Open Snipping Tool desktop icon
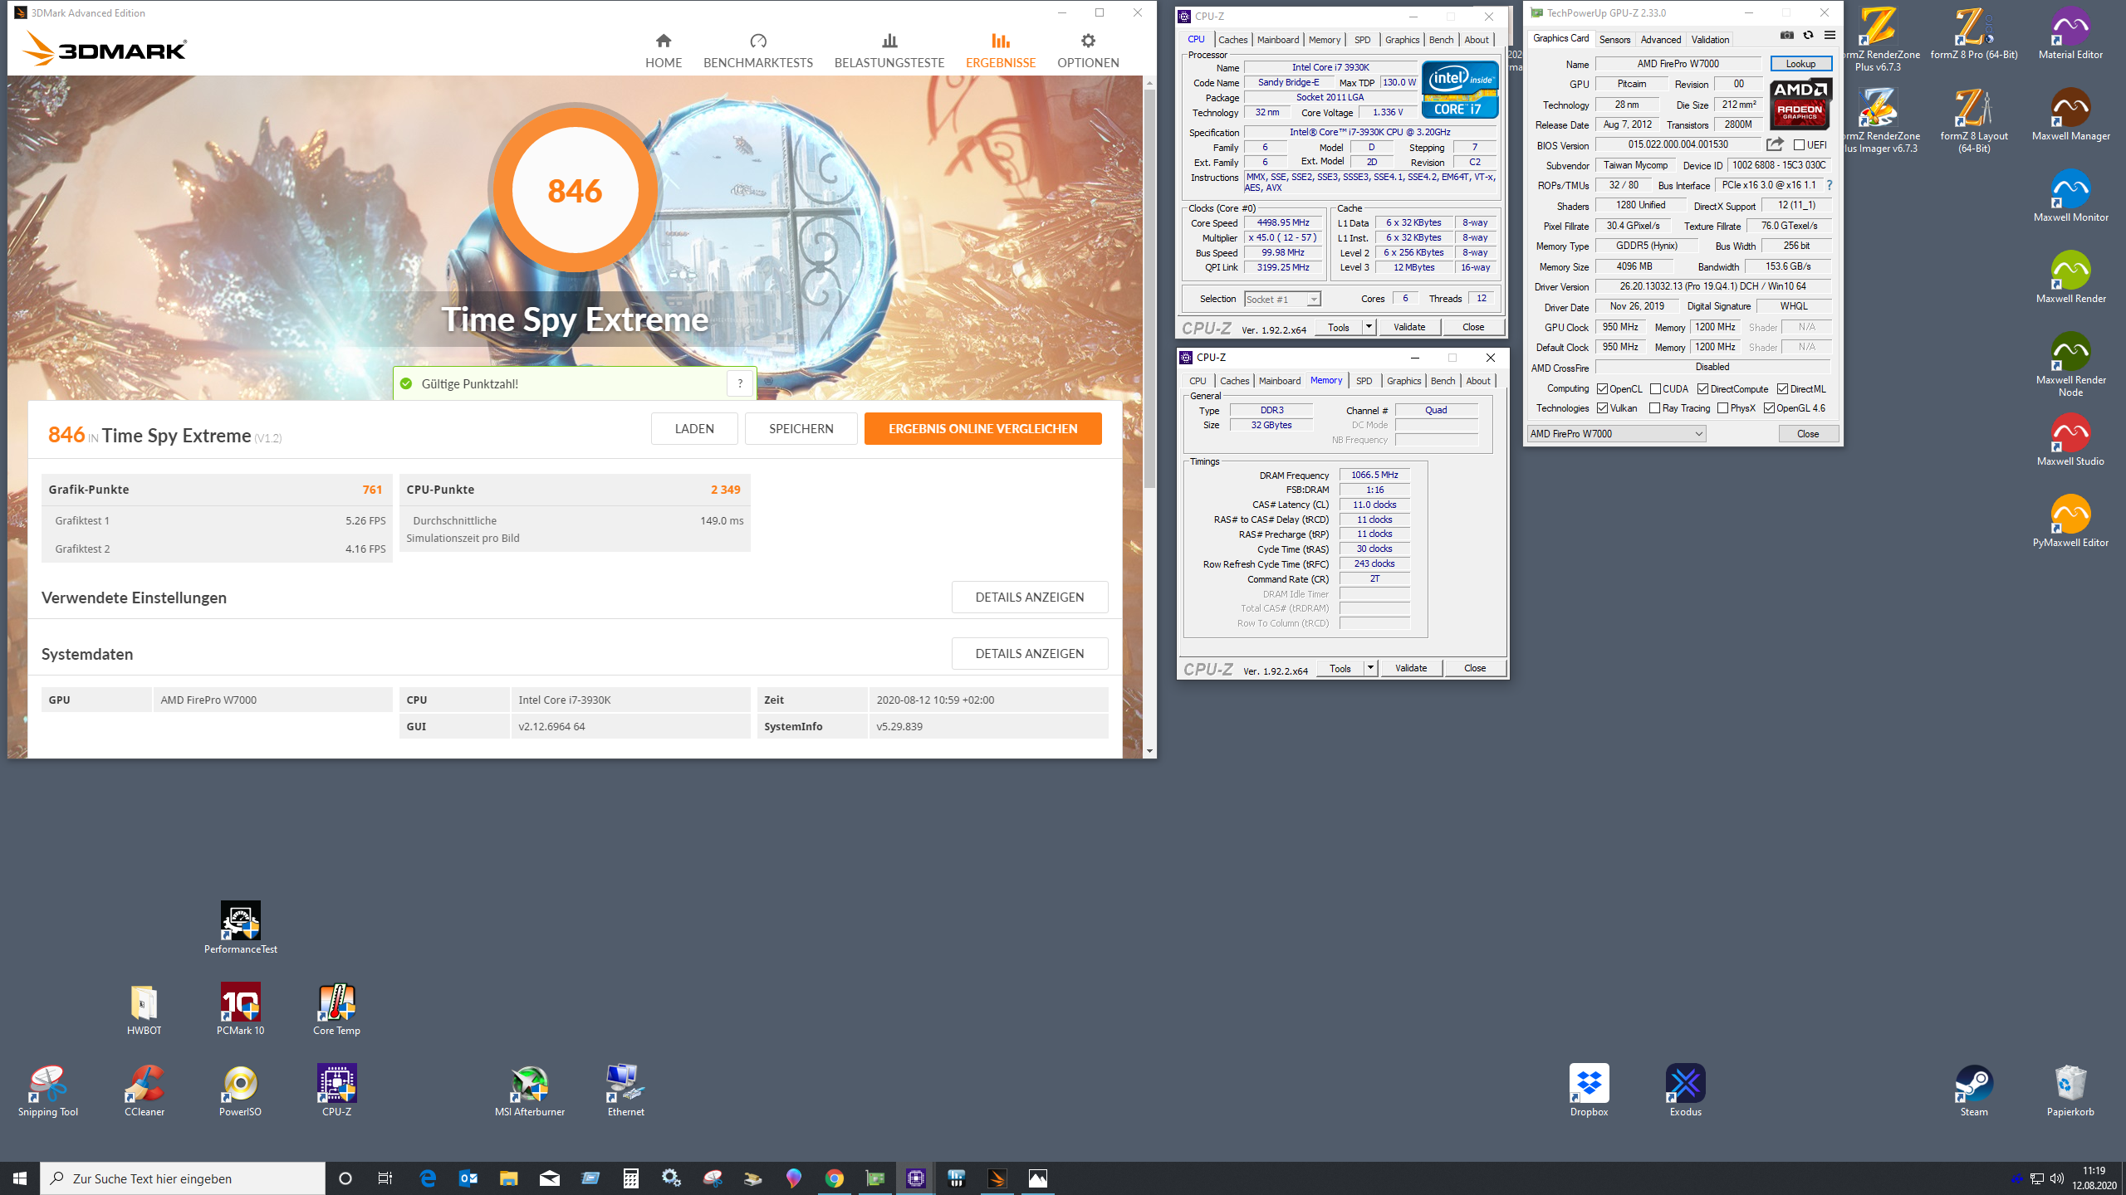Viewport: 2126px width, 1195px height. coord(47,1090)
